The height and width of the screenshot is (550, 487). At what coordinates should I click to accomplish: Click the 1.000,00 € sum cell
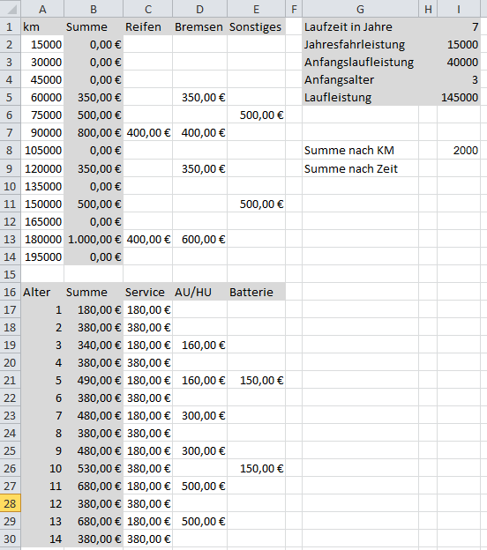click(94, 239)
